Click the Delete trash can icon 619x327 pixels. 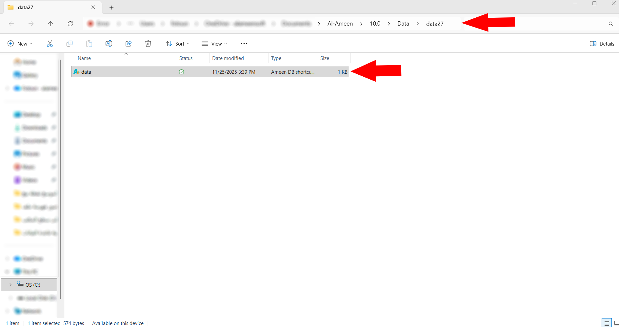pos(148,44)
